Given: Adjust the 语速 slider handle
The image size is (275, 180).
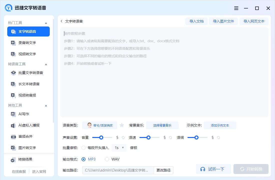Looking at the screenshot, I should click(148, 137).
